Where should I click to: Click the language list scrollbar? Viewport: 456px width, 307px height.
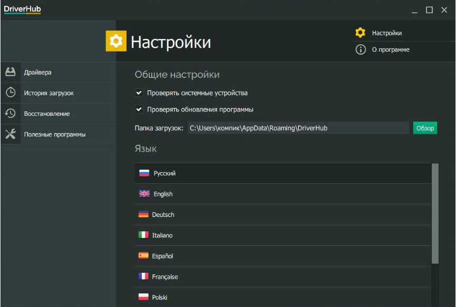point(435,213)
